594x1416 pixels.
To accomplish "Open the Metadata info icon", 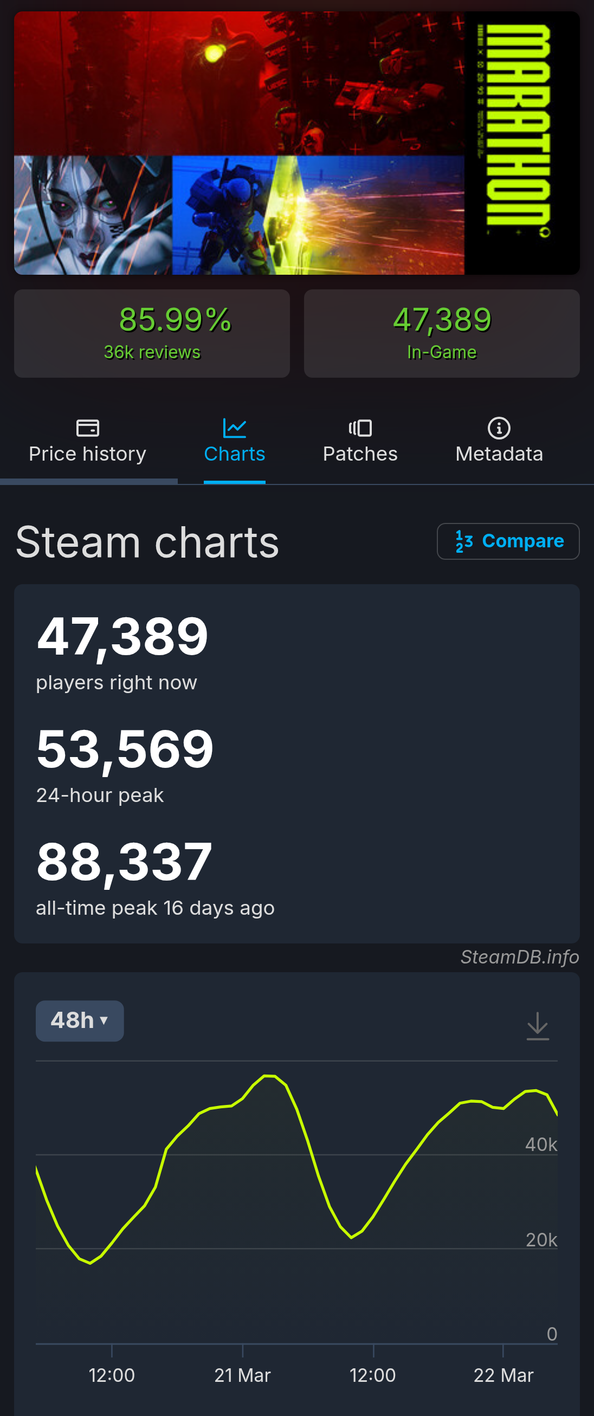I will click(499, 428).
